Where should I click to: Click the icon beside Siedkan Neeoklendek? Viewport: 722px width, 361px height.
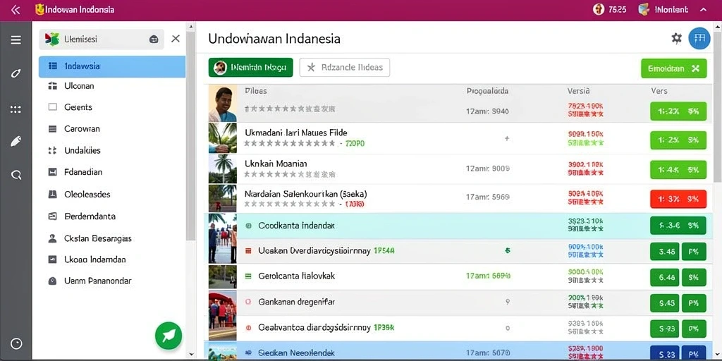tap(249, 353)
